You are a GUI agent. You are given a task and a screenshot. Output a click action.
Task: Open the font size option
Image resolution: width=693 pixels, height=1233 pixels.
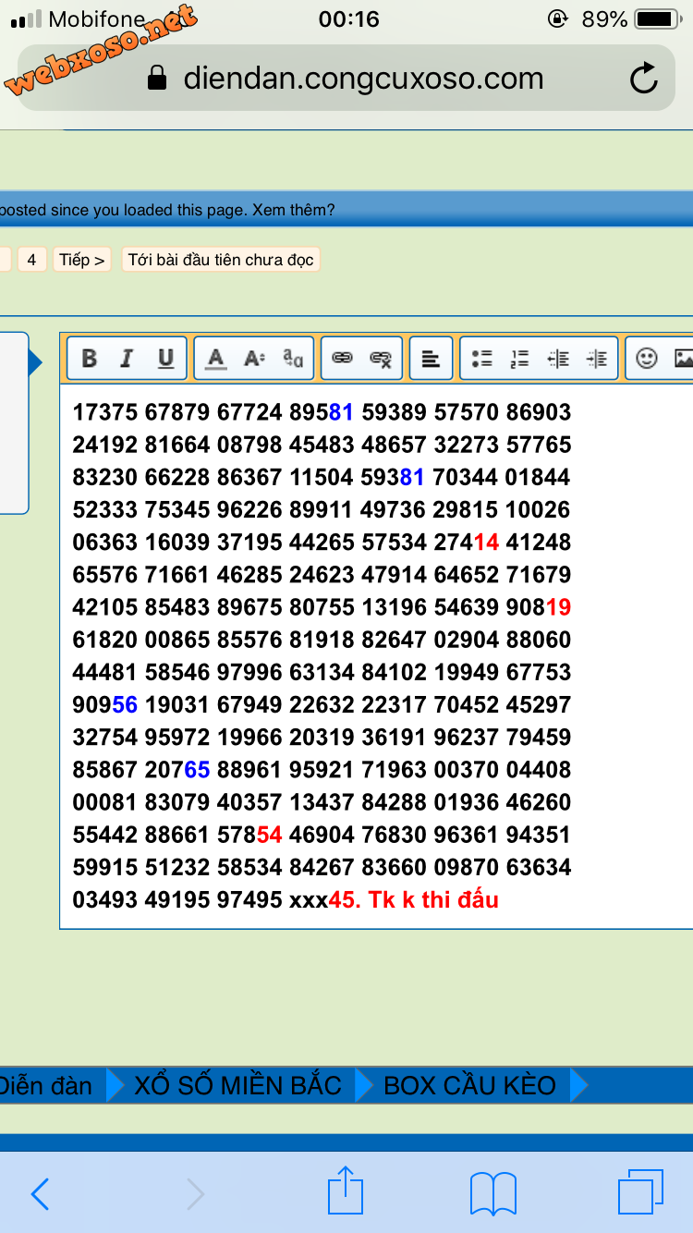pos(254,359)
